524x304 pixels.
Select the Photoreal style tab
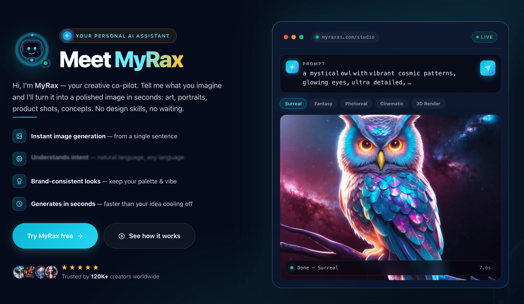[356, 104]
